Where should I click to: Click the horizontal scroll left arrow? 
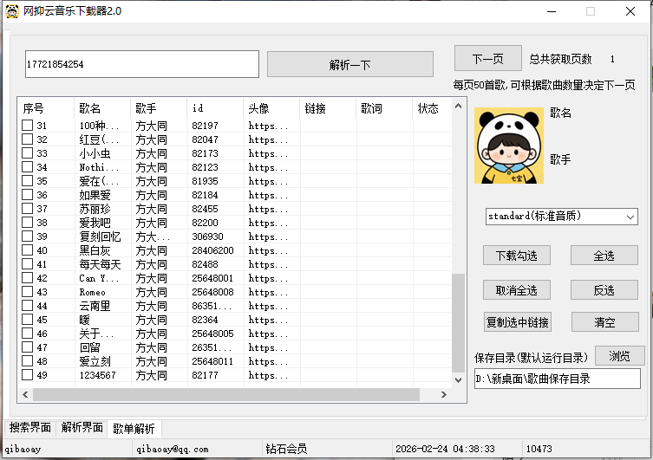click(x=25, y=394)
